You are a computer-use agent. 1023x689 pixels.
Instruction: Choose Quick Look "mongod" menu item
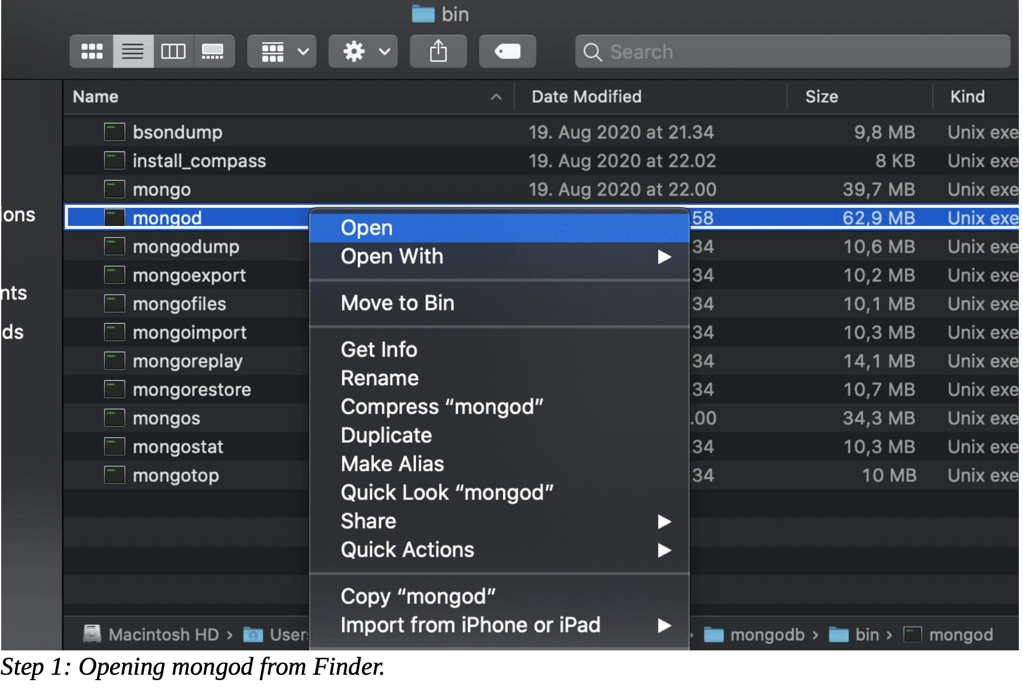[x=499, y=492]
